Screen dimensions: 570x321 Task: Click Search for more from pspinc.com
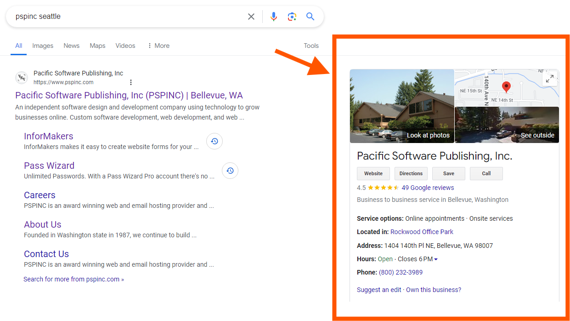coord(73,279)
